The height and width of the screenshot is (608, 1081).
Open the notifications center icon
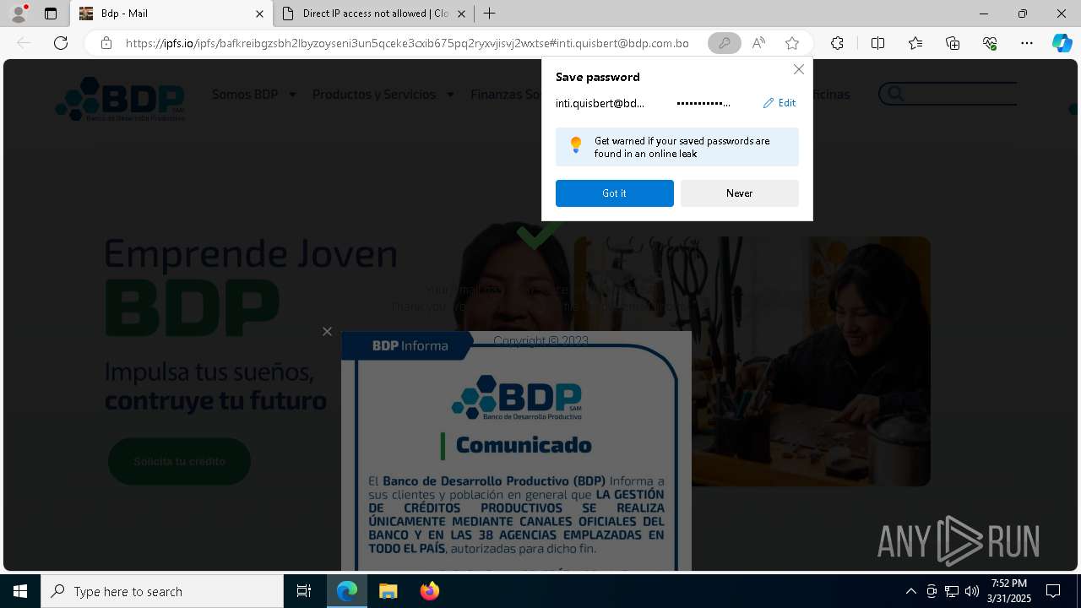pyautogui.click(x=1053, y=591)
